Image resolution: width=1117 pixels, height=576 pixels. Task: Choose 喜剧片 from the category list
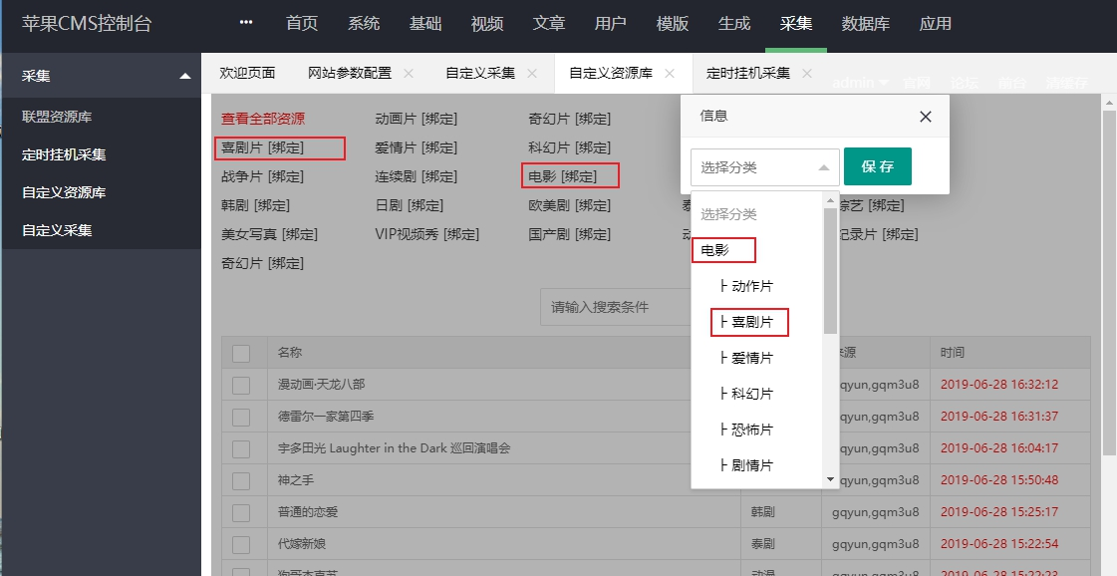click(751, 322)
